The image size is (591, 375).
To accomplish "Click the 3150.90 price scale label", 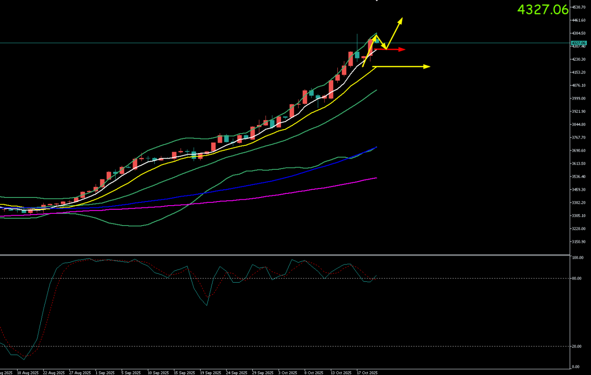I will click(x=579, y=242).
